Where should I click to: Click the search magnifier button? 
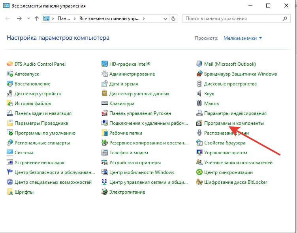pyautogui.click(x=285, y=18)
